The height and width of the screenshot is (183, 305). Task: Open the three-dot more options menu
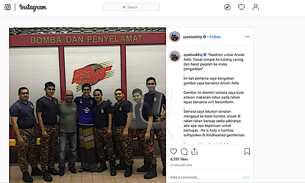pyautogui.click(x=247, y=37)
